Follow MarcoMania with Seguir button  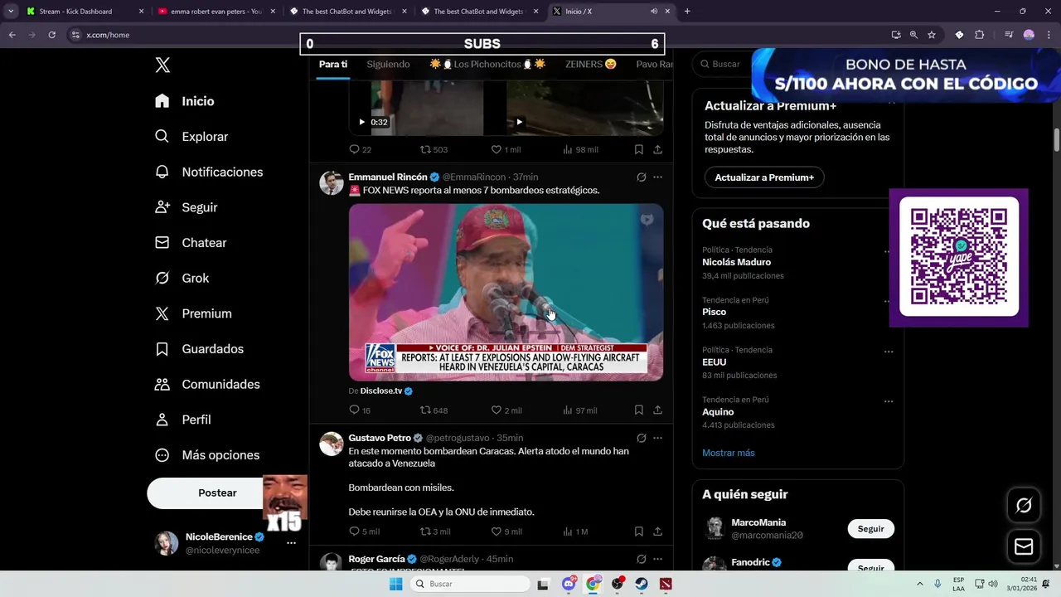tap(870, 529)
